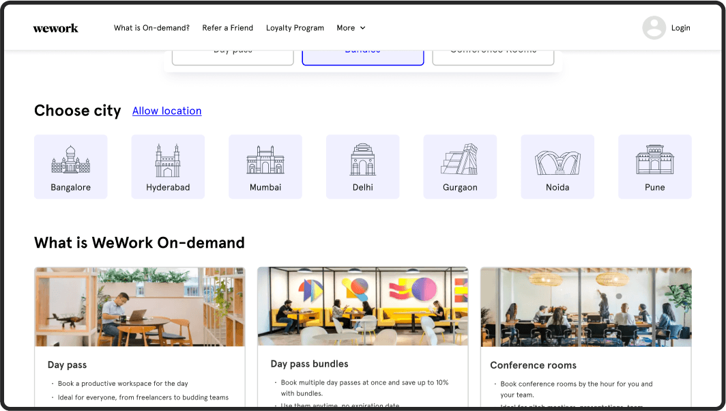Click Login
This screenshot has height=411, width=726.
click(x=681, y=28)
